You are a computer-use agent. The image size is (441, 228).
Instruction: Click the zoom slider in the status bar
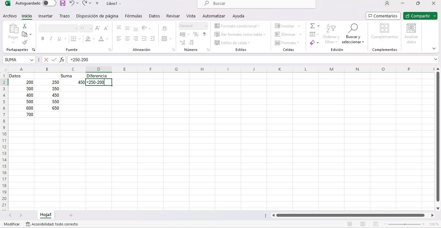click(x=404, y=224)
